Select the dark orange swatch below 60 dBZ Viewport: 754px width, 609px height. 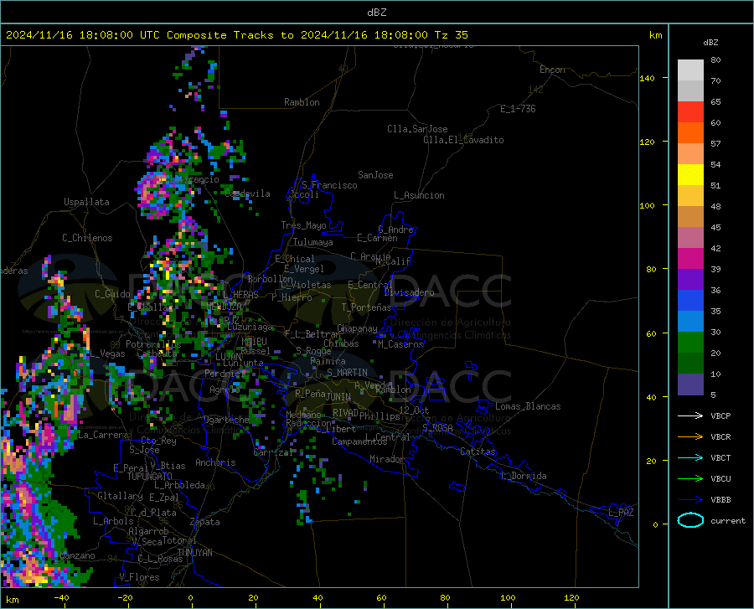690,133
